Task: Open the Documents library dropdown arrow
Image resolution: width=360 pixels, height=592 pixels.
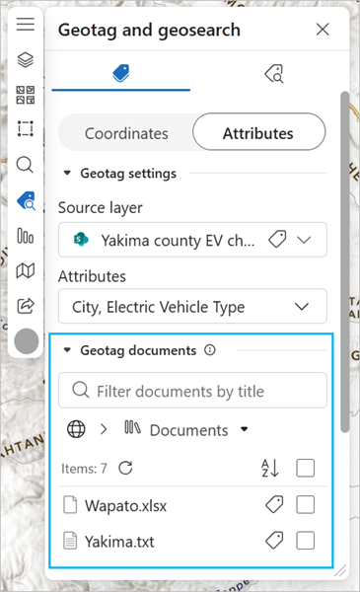Action: 245,429
